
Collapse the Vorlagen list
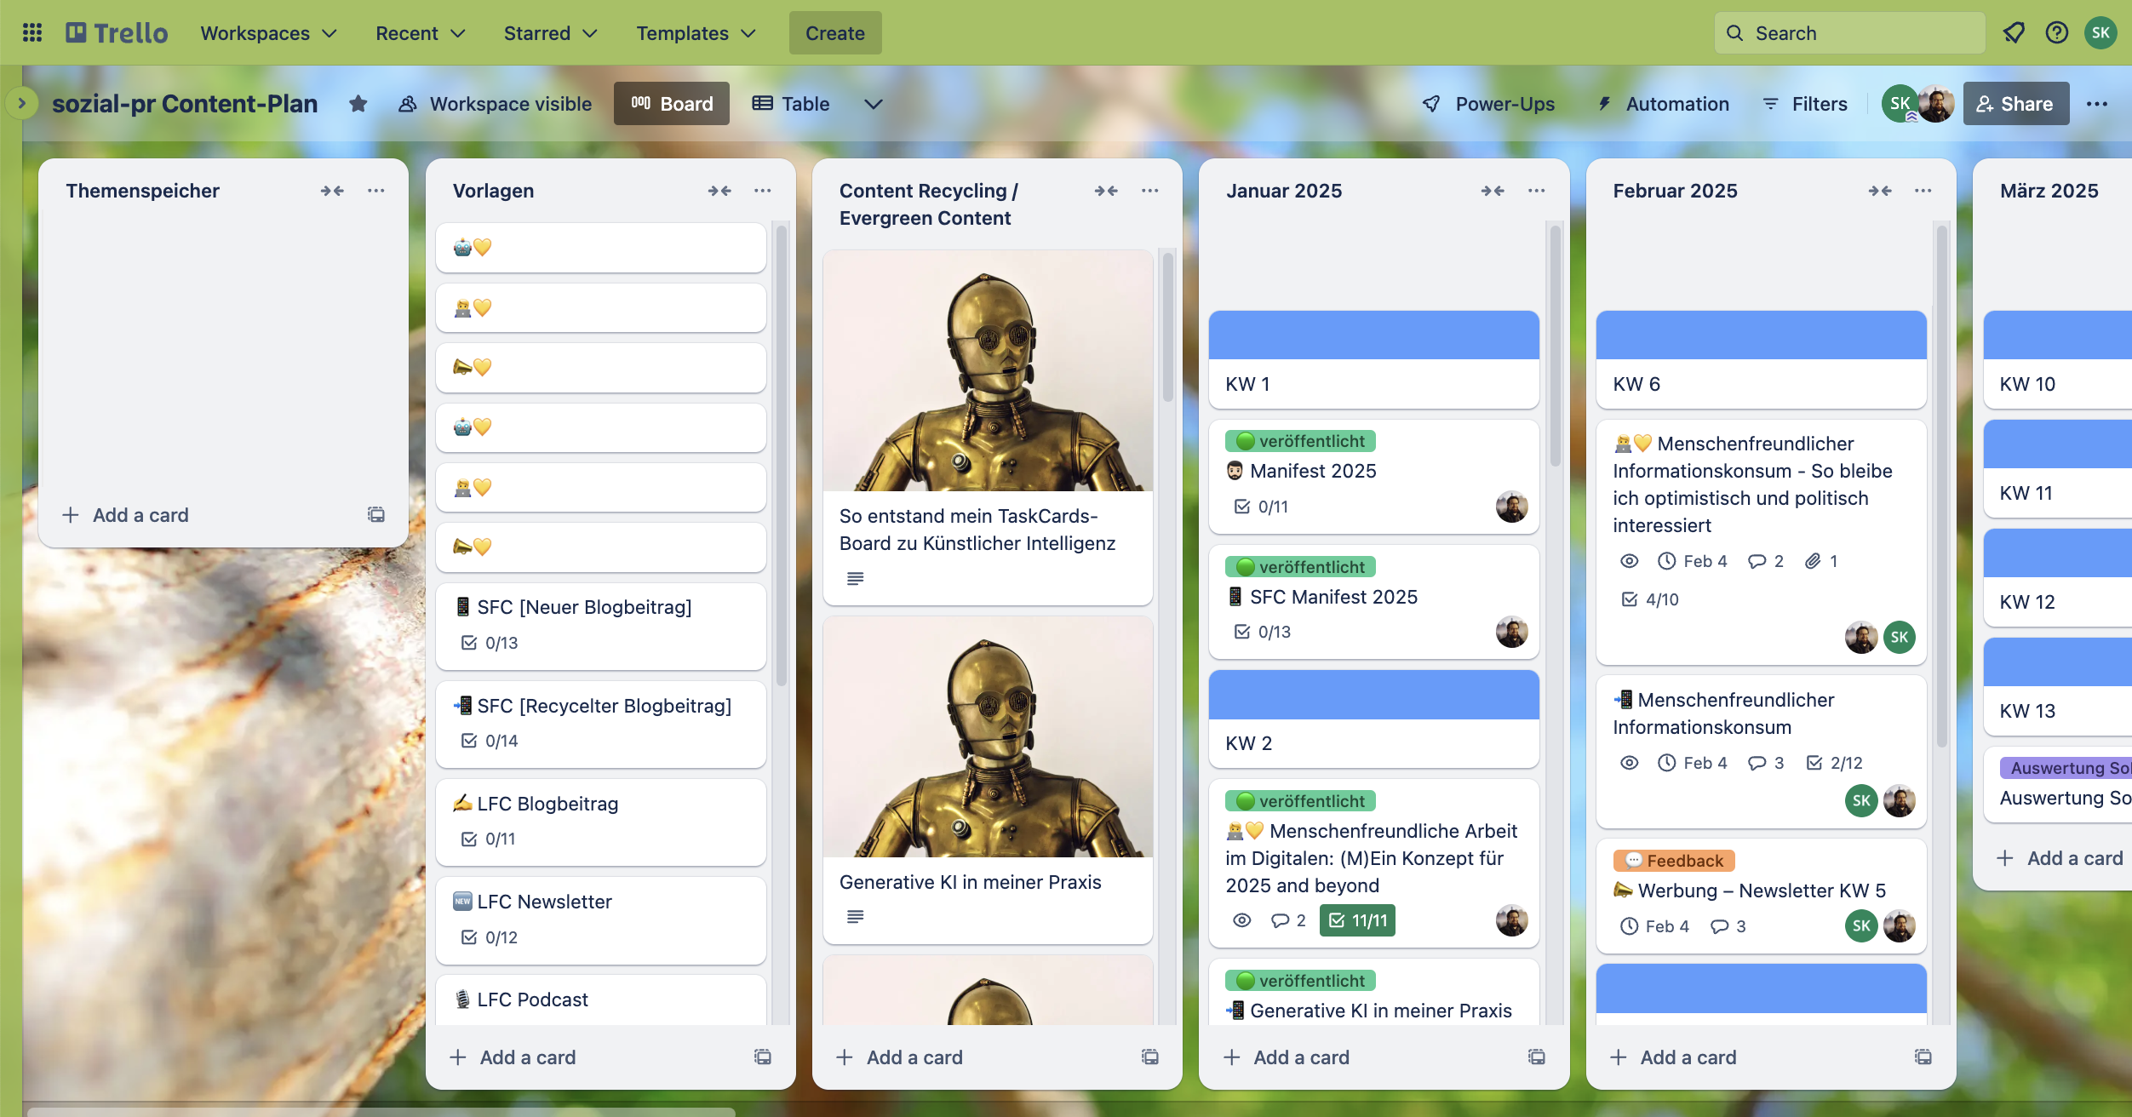[x=719, y=191]
